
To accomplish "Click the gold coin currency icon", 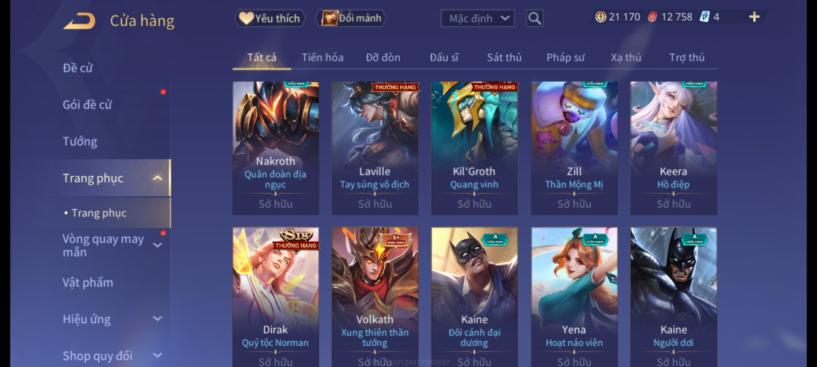I will (600, 17).
